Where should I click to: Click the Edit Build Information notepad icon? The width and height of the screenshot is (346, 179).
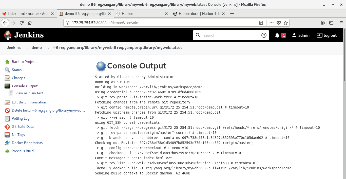point(7,102)
